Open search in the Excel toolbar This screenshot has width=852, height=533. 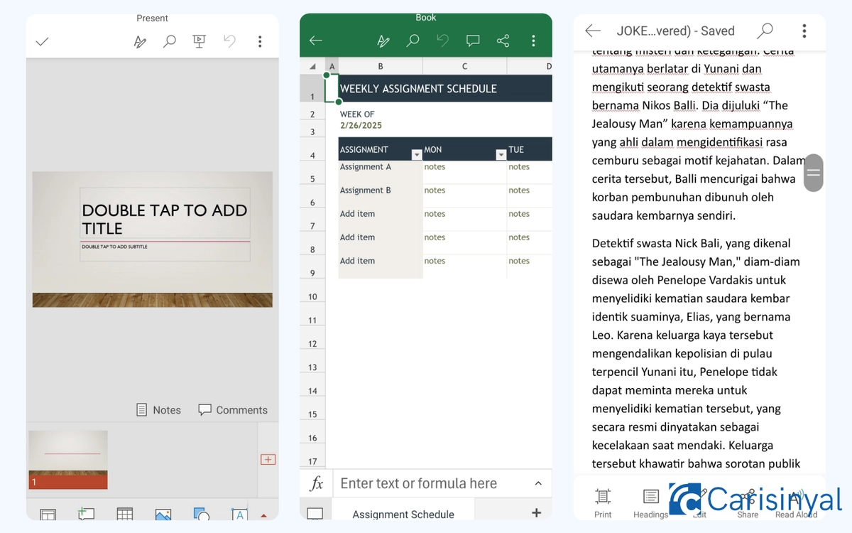(x=413, y=41)
